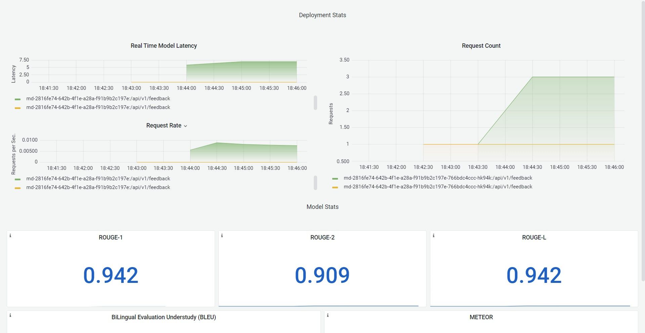The image size is (645, 333).
Task: Toggle green series in the Latency legend
Action: (98, 99)
